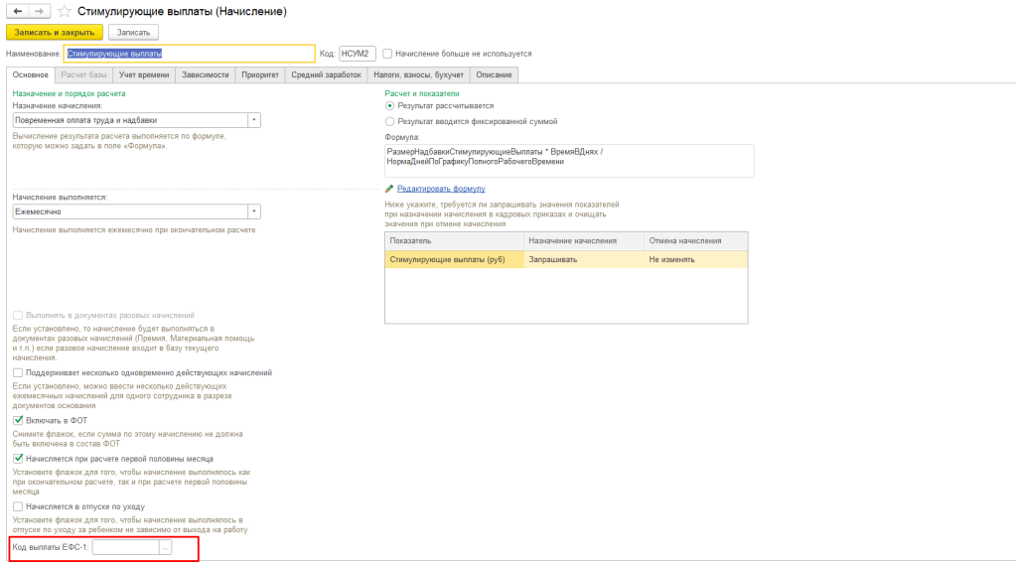
Task: Click into the 'Код' input field
Action: (358, 54)
